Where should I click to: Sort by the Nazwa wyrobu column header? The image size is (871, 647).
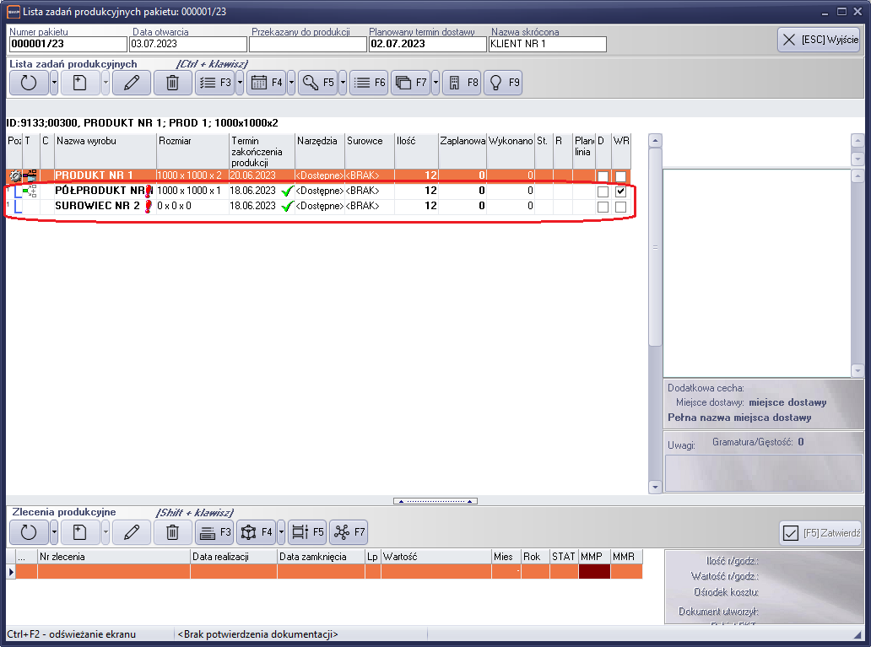click(x=105, y=141)
